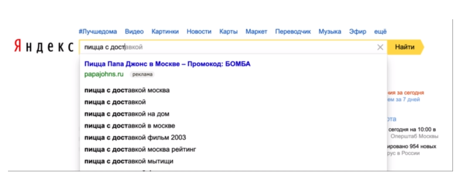Clear the search field with the X icon

(x=380, y=47)
